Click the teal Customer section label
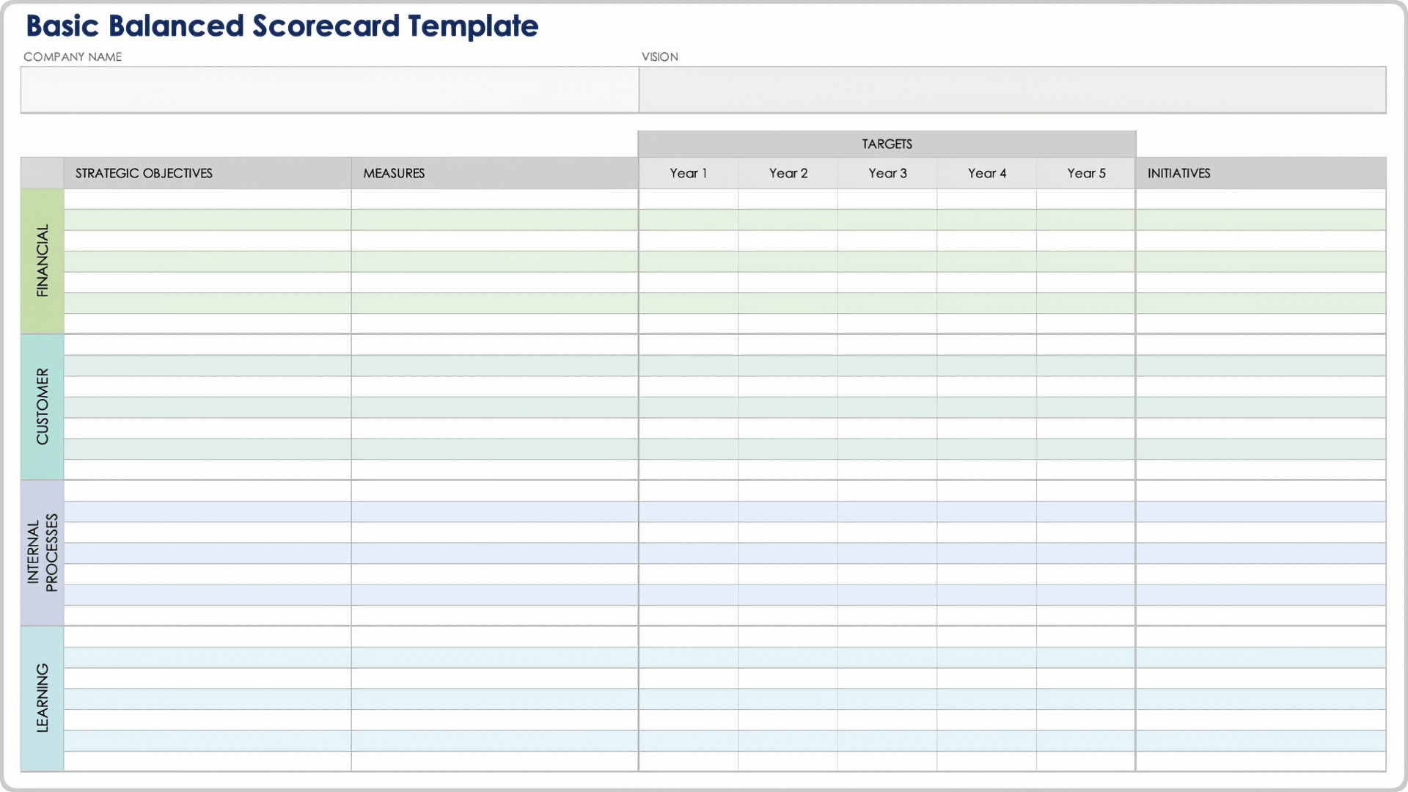Screen dimensions: 1408x792 click(43, 406)
